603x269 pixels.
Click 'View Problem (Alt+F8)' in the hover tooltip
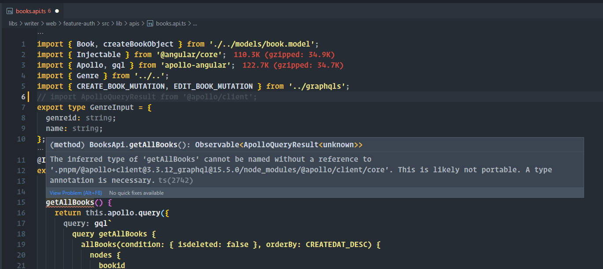[x=75, y=193]
